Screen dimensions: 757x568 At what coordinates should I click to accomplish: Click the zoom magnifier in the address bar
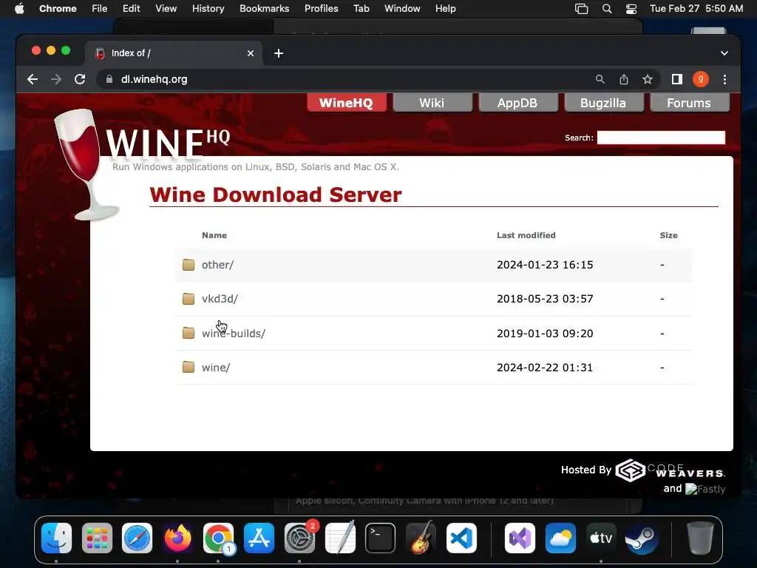[600, 79]
